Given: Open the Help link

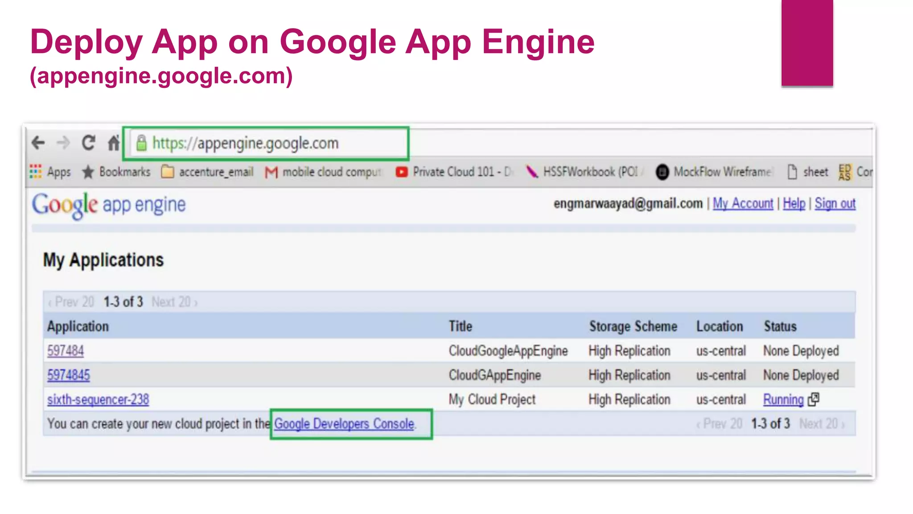Looking at the screenshot, I should [x=794, y=203].
